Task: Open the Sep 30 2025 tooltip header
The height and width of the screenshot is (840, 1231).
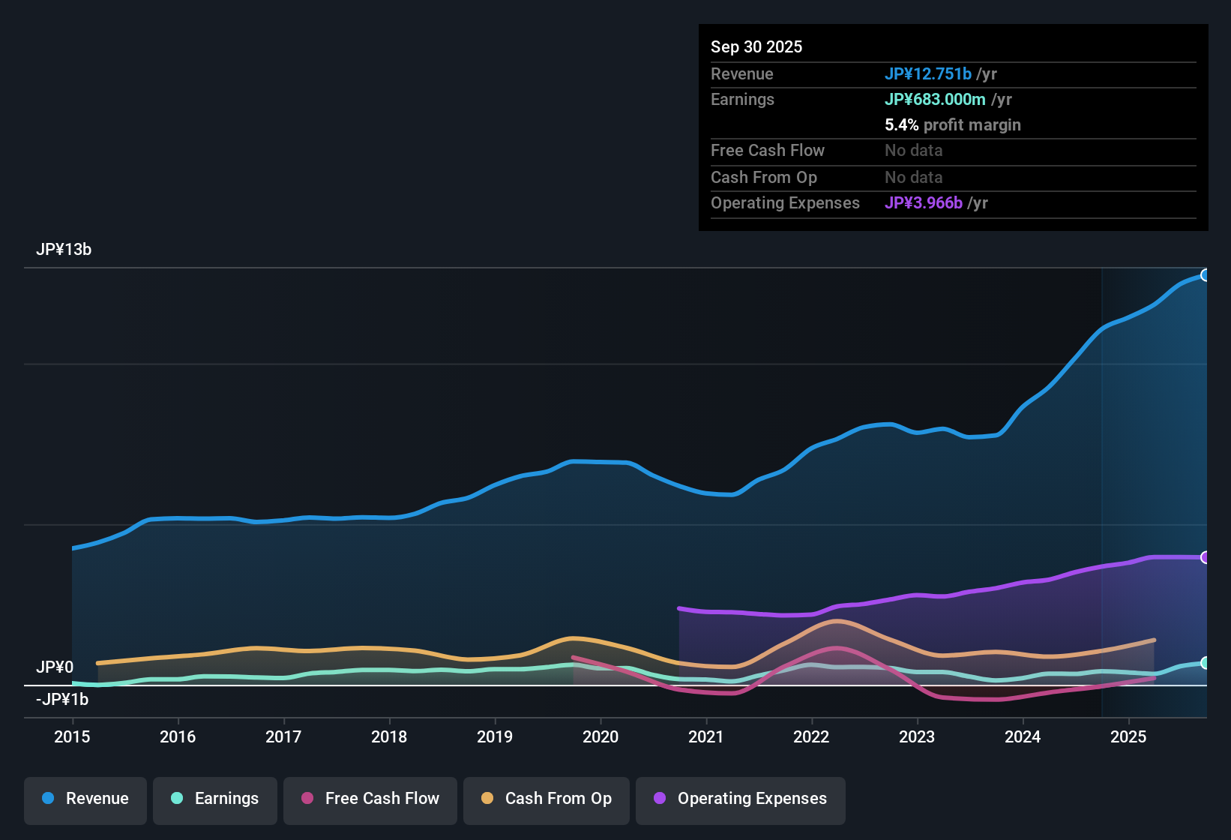Action: [756, 46]
